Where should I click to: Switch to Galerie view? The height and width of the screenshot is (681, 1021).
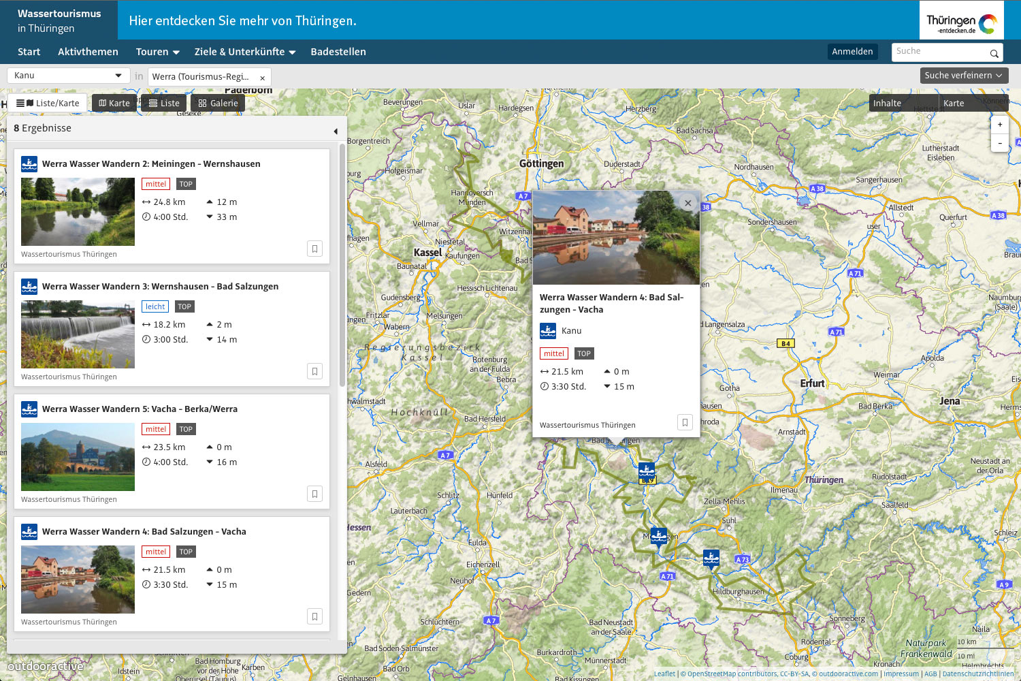click(x=218, y=104)
